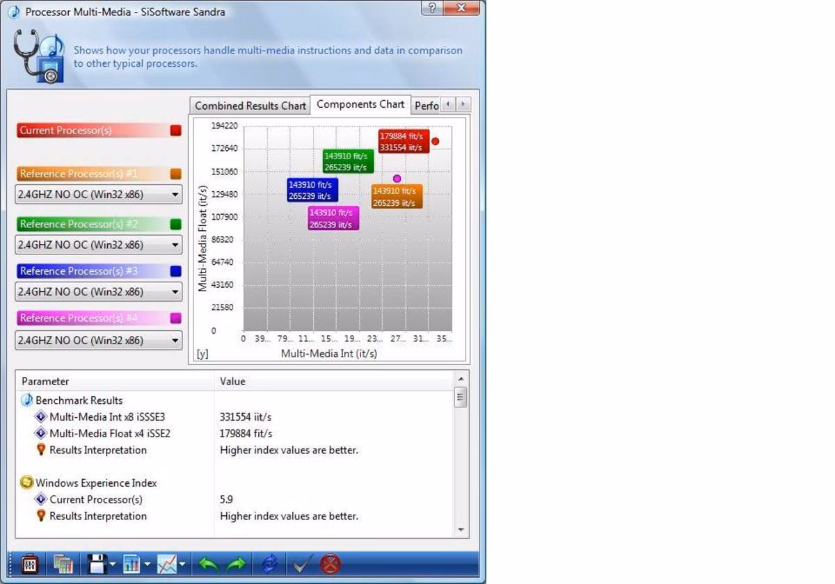Select the Windows Experience Index row
835x584 pixels.
(x=234, y=483)
